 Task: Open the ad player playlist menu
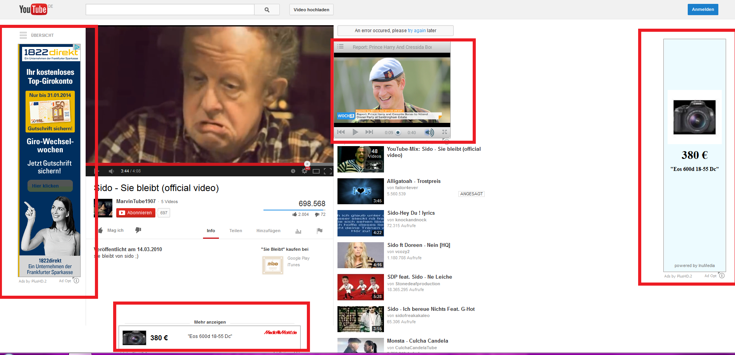click(341, 47)
